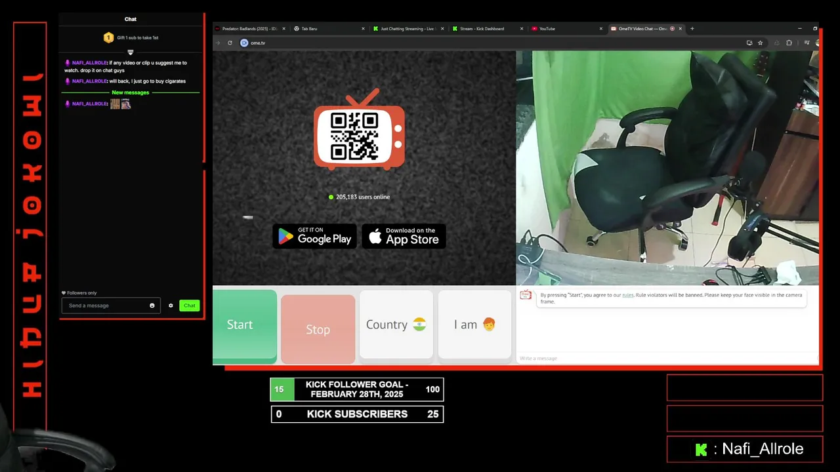Viewport: 840px width, 472px height.
Task: Close the OmeTV Video Chat tab
Action: (681, 29)
